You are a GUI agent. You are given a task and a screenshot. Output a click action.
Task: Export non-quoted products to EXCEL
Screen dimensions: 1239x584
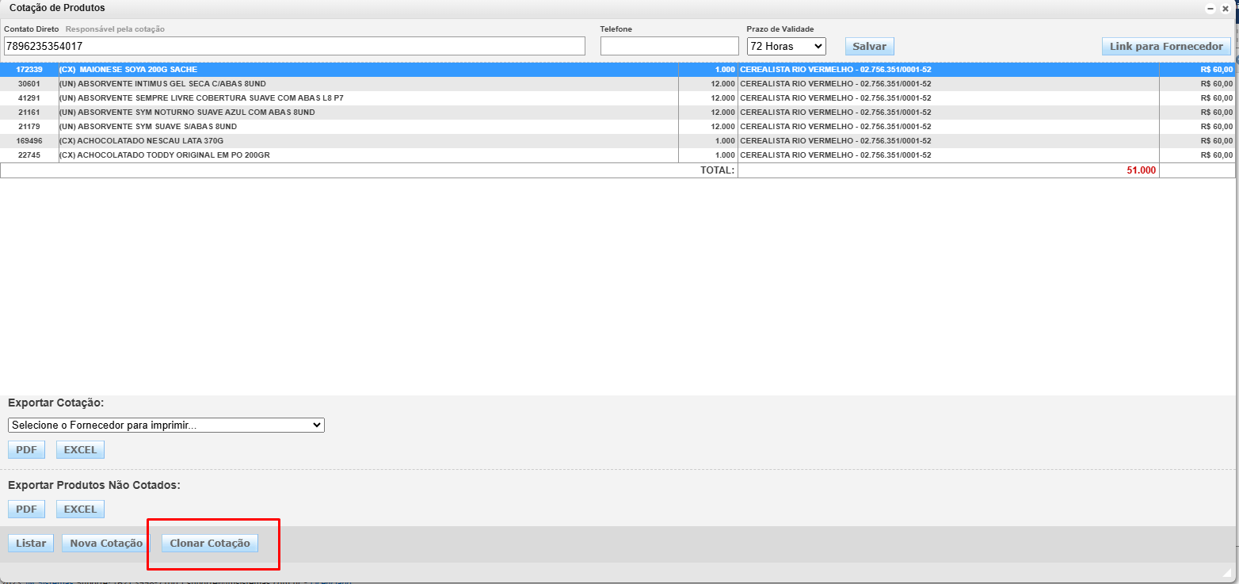pos(80,510)
